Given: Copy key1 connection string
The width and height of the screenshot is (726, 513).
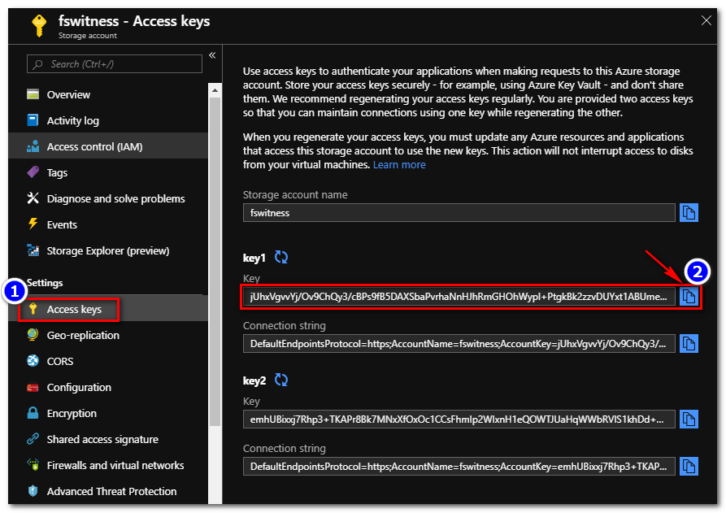Looking at the screenshot, I should (689, 344).
